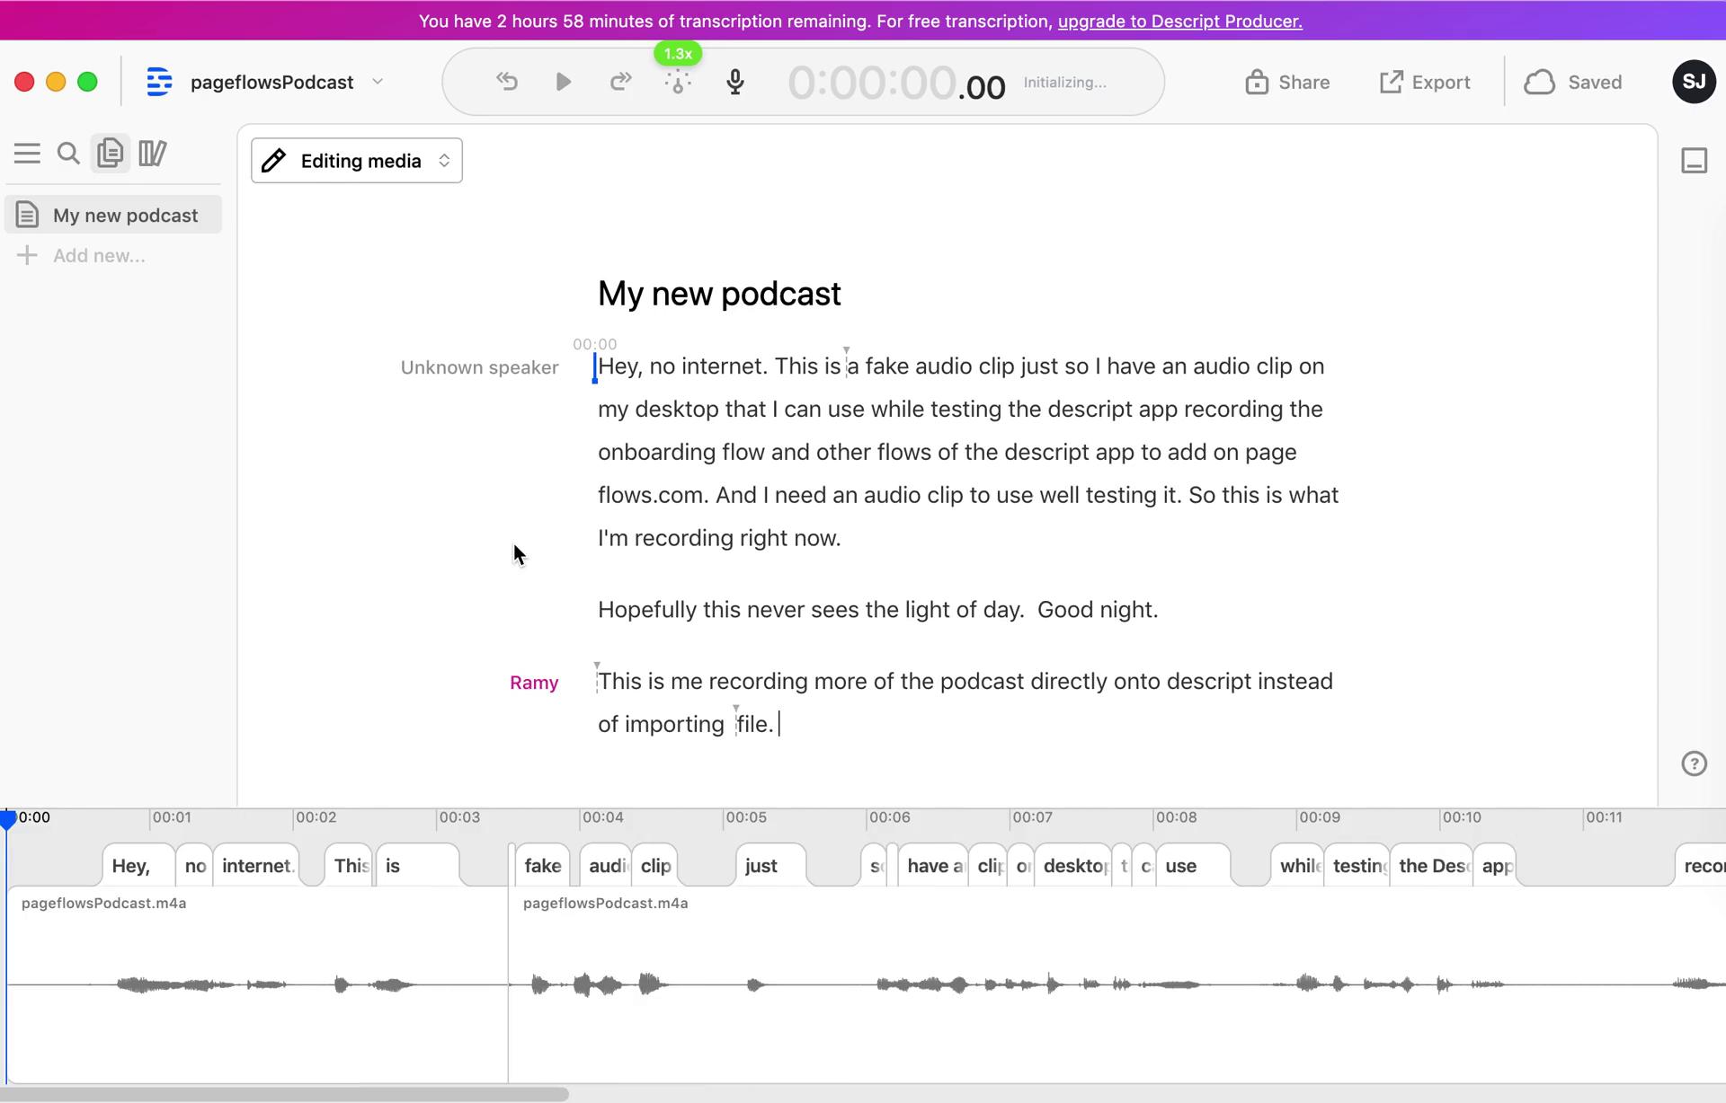Click the word 'internet.' in the transcript

tap(725, 366)
